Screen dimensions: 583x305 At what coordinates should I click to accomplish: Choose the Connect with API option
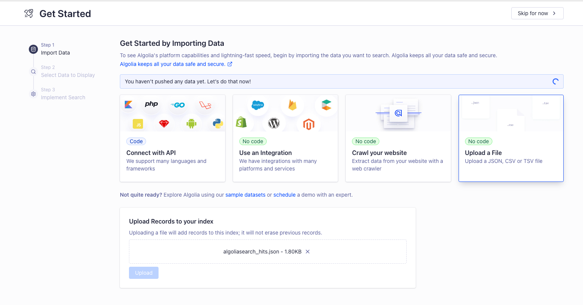pyautogui.click(x=173, y=138)
